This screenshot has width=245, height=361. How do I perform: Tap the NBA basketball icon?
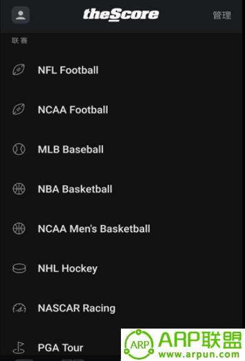[x=19, y=189]
